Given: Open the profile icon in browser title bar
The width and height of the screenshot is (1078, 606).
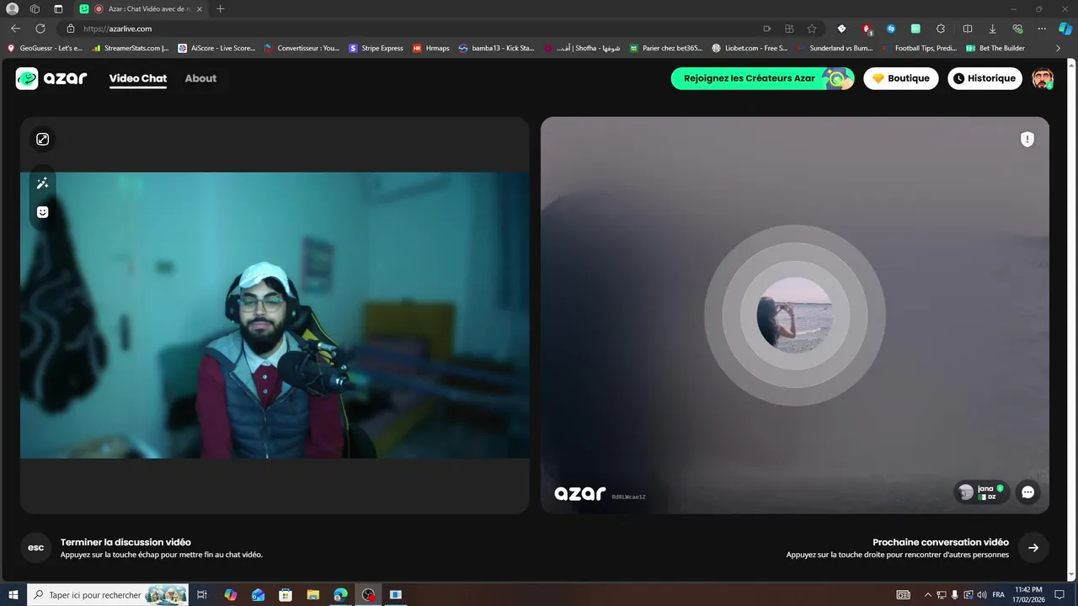Looking at the screenshot, I should 13,9.
